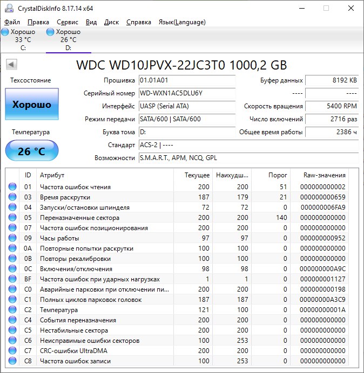This screenshot has height=373, width=364.
Task: Open the Сервис menu
Action: pos(68,22)
